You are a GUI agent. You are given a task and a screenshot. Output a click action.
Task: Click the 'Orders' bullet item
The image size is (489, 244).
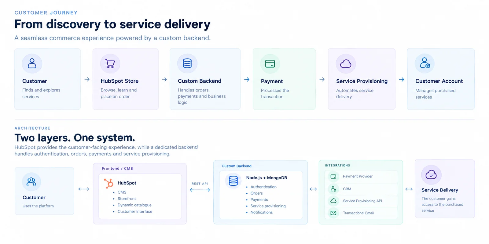click(257, 193)
